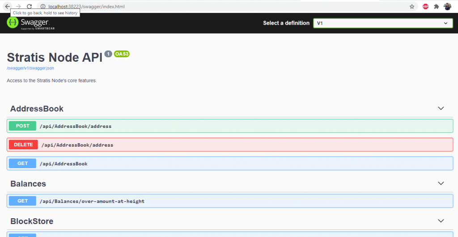Click the Balances section heading
This screenshot has width=458, height=237.
point(28,184)
